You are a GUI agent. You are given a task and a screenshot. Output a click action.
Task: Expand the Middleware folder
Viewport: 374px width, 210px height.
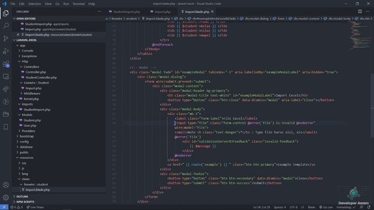point(58,93)
